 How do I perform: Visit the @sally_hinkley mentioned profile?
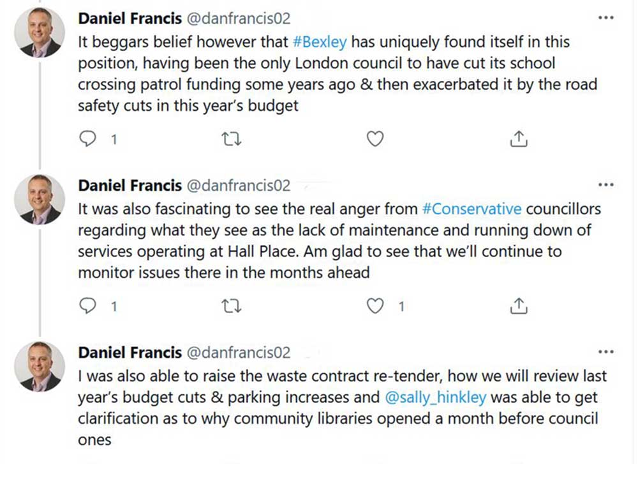tap(436, 397)
